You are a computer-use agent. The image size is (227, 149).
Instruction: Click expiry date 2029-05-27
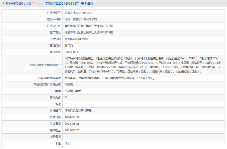pyautogui.click(x=72, y=130)
